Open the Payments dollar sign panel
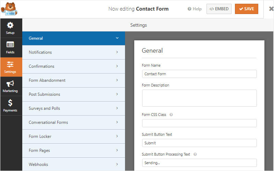Image resolution: width=274 pixels, height=171 pixels. [10, 103]
